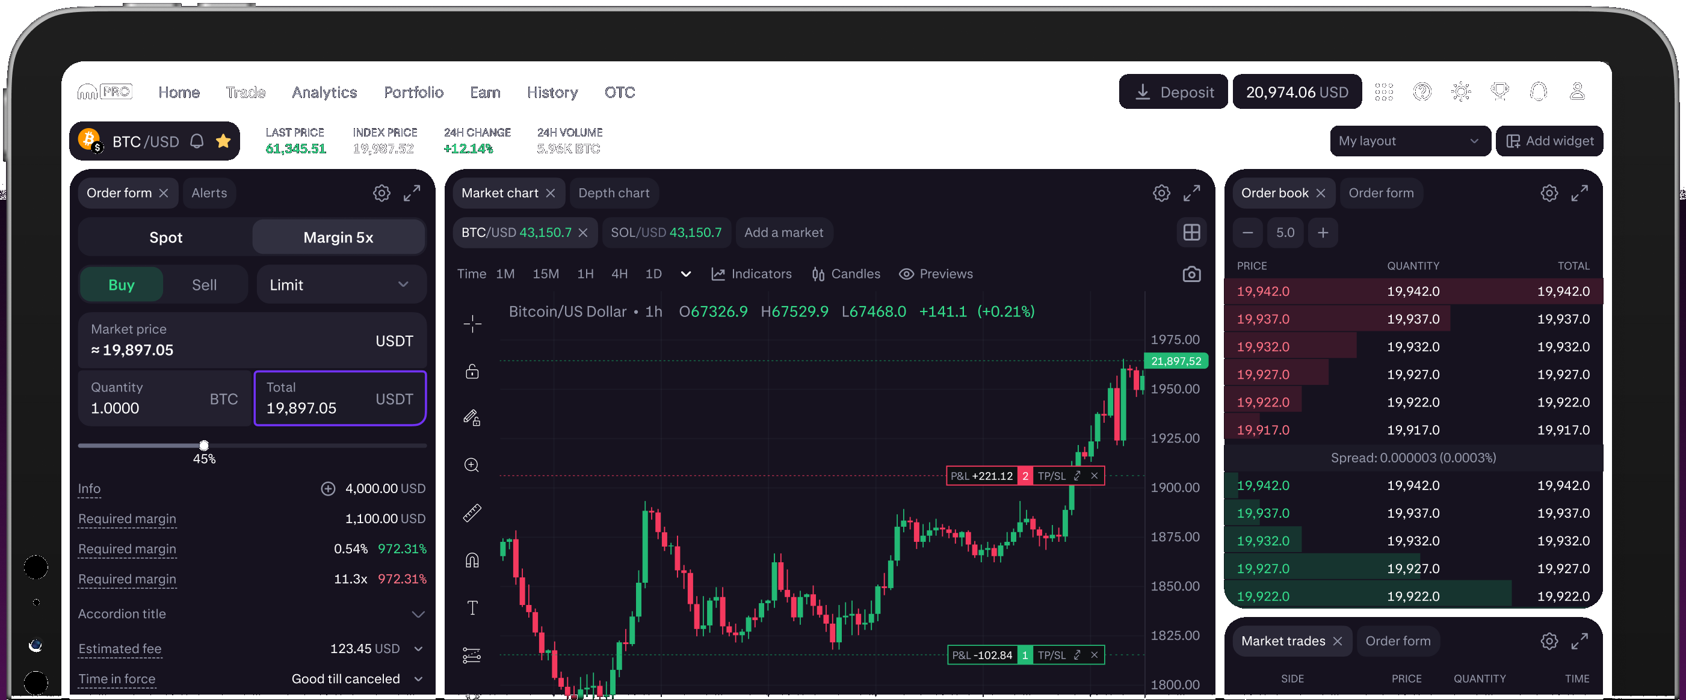Click Add a market button
1686x700 pixels.
click(x=784, y=232)
